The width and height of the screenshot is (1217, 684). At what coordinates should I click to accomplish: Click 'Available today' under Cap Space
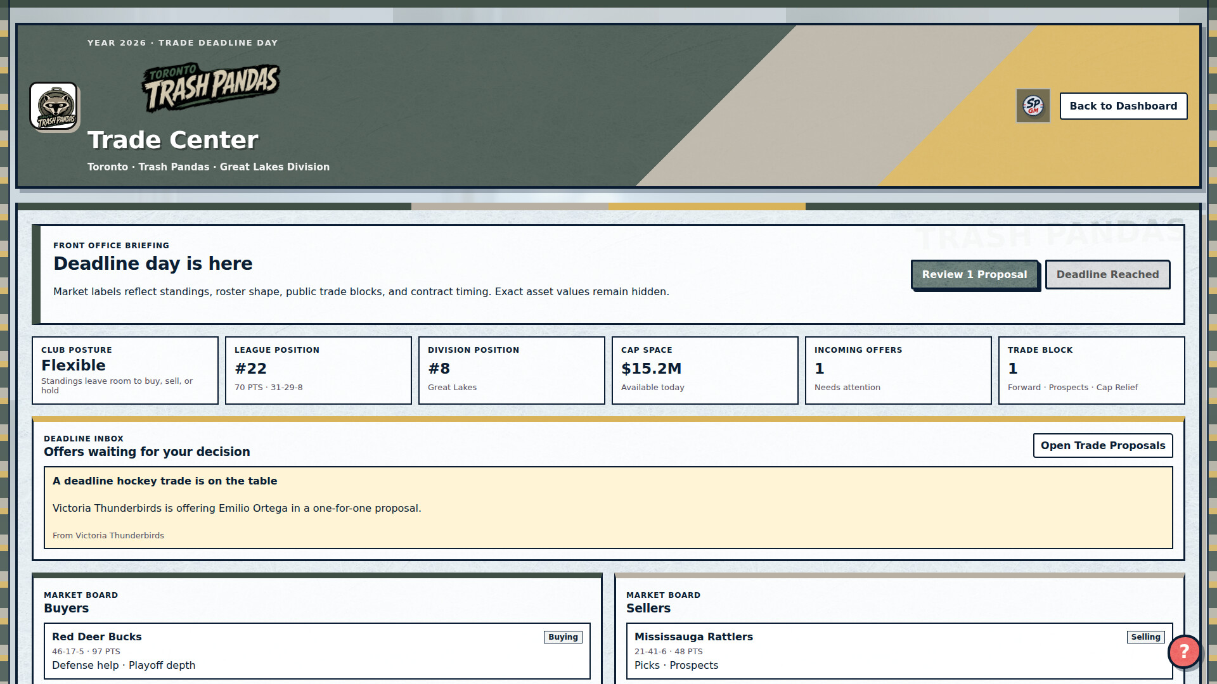(653, 388)
